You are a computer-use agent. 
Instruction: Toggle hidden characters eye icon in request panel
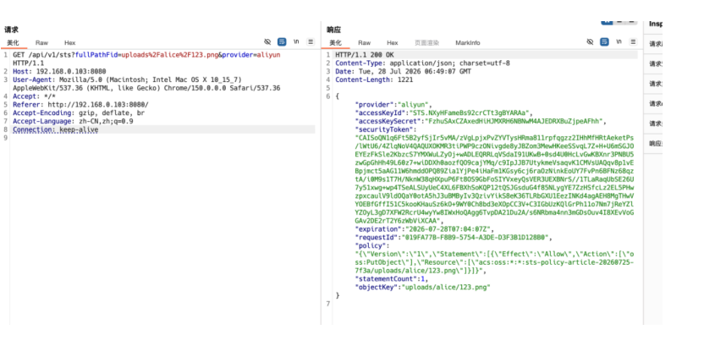click(x=267, y=41)
